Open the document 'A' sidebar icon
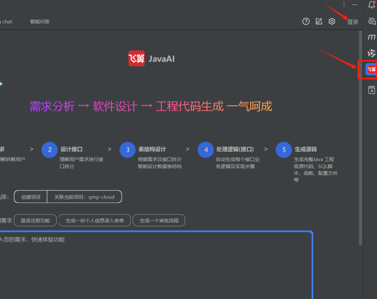This screenshot has height=299, width=377. click(372, 90)
